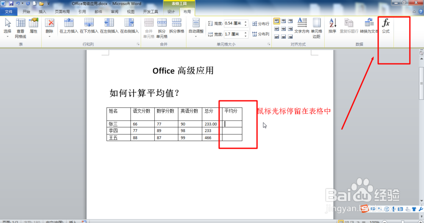Image resolution: width=424 pixels, height=223 pixels.
Task: Switch to Review (审阅) tab
Action: (114, 11)
